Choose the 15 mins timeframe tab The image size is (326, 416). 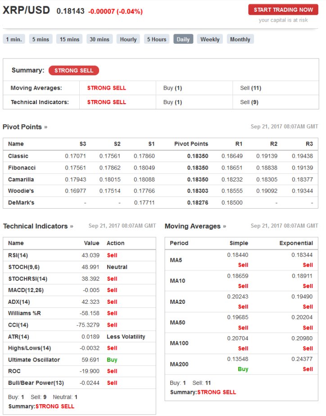(69, 39)
